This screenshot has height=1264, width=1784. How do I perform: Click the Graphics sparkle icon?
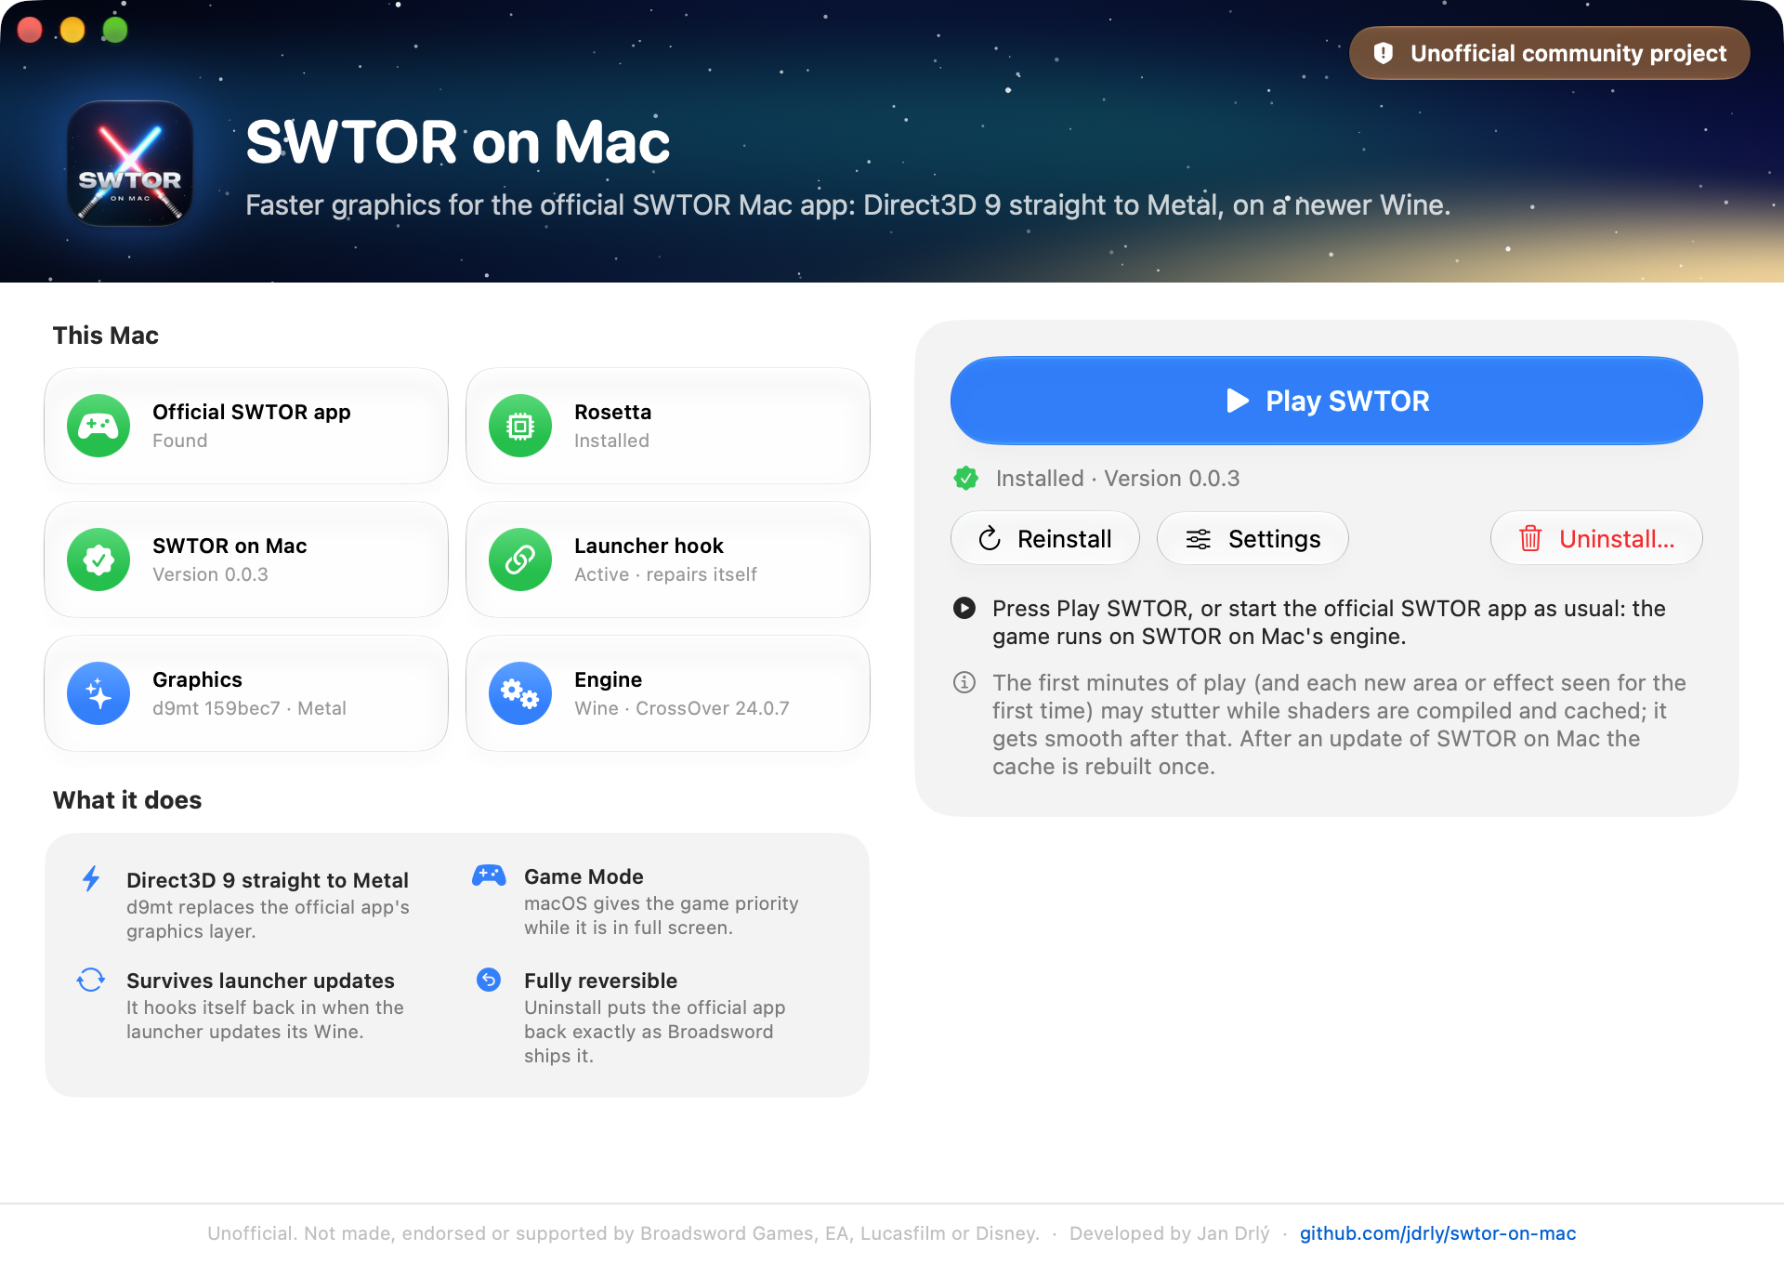pyautogui.click(x=98, y=693)
